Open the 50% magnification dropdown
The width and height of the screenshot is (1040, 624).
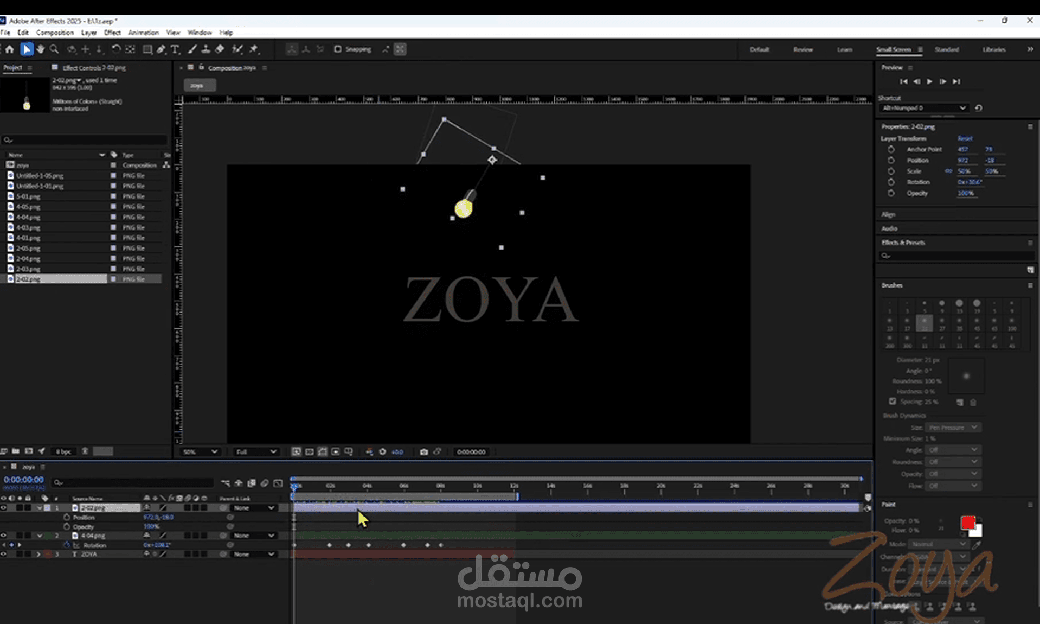tap(200, 451)
